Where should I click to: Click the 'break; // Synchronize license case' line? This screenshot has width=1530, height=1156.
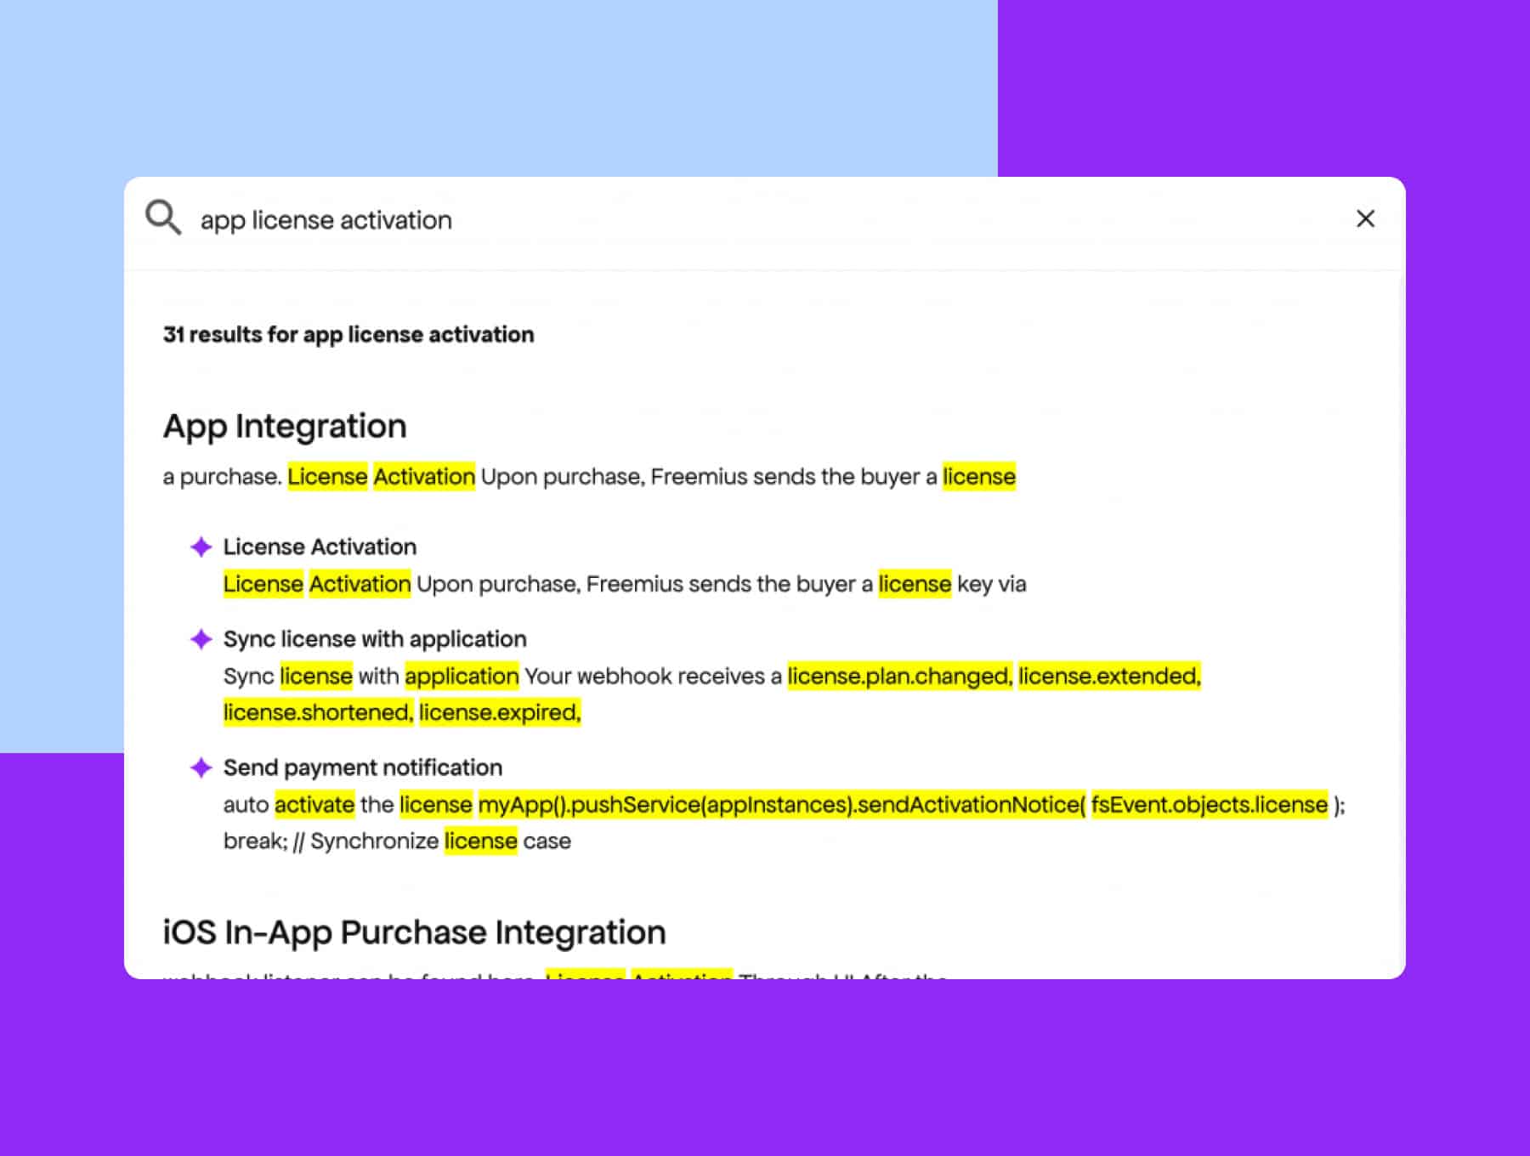[397, 841]
